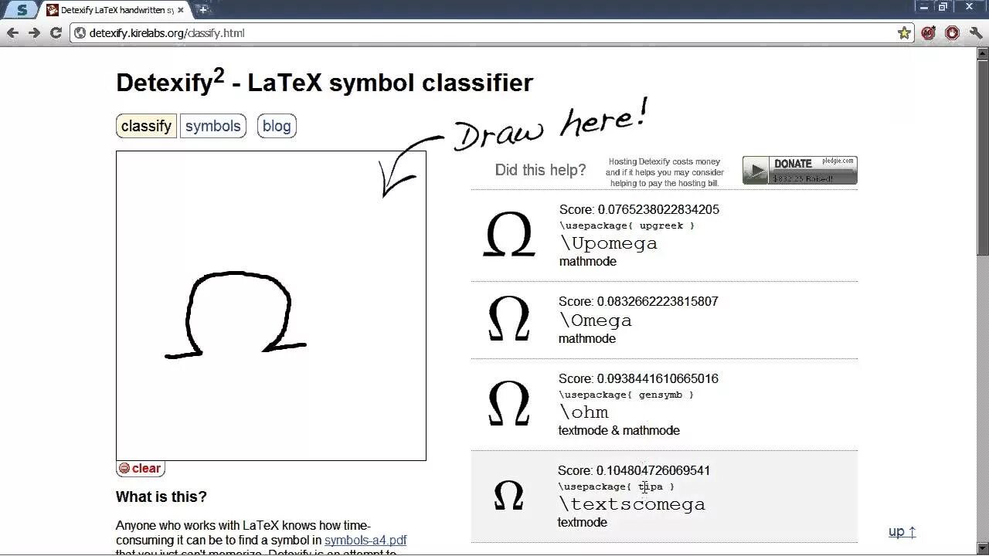Image resolution: width=989 pixels, height=556 pixels.
Task: Click the pinned S tab
Action: (22, 10)
